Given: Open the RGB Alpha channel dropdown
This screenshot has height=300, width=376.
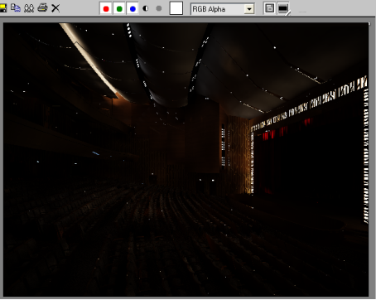Looking at the screenshot, I should click(222, 9).
